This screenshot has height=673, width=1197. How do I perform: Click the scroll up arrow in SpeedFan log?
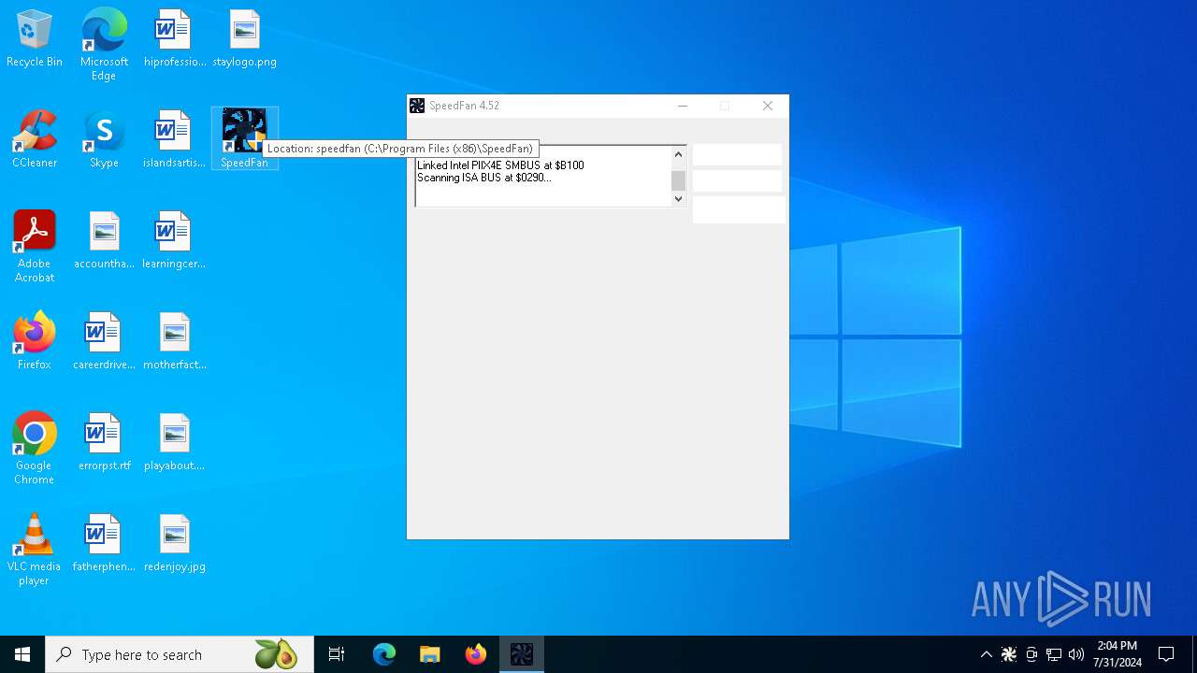point(679,154)
